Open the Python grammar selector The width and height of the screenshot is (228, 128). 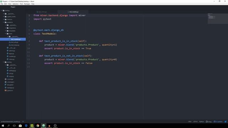tap(202, 122)
